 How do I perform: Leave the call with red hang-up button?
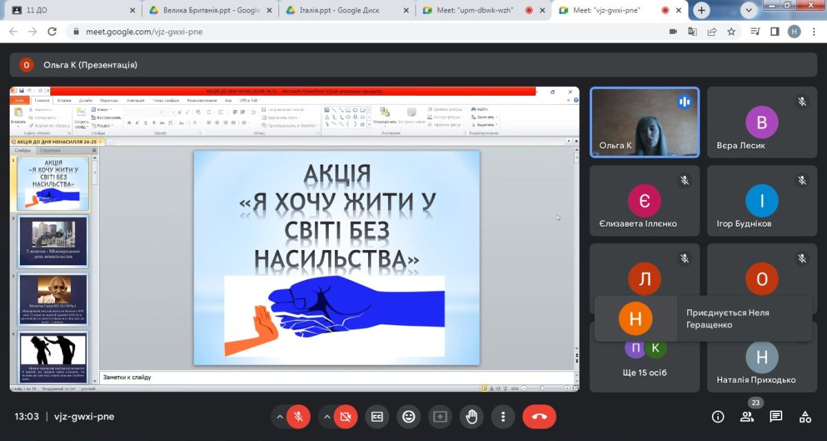pyautogui.click(x=539, y=416)
